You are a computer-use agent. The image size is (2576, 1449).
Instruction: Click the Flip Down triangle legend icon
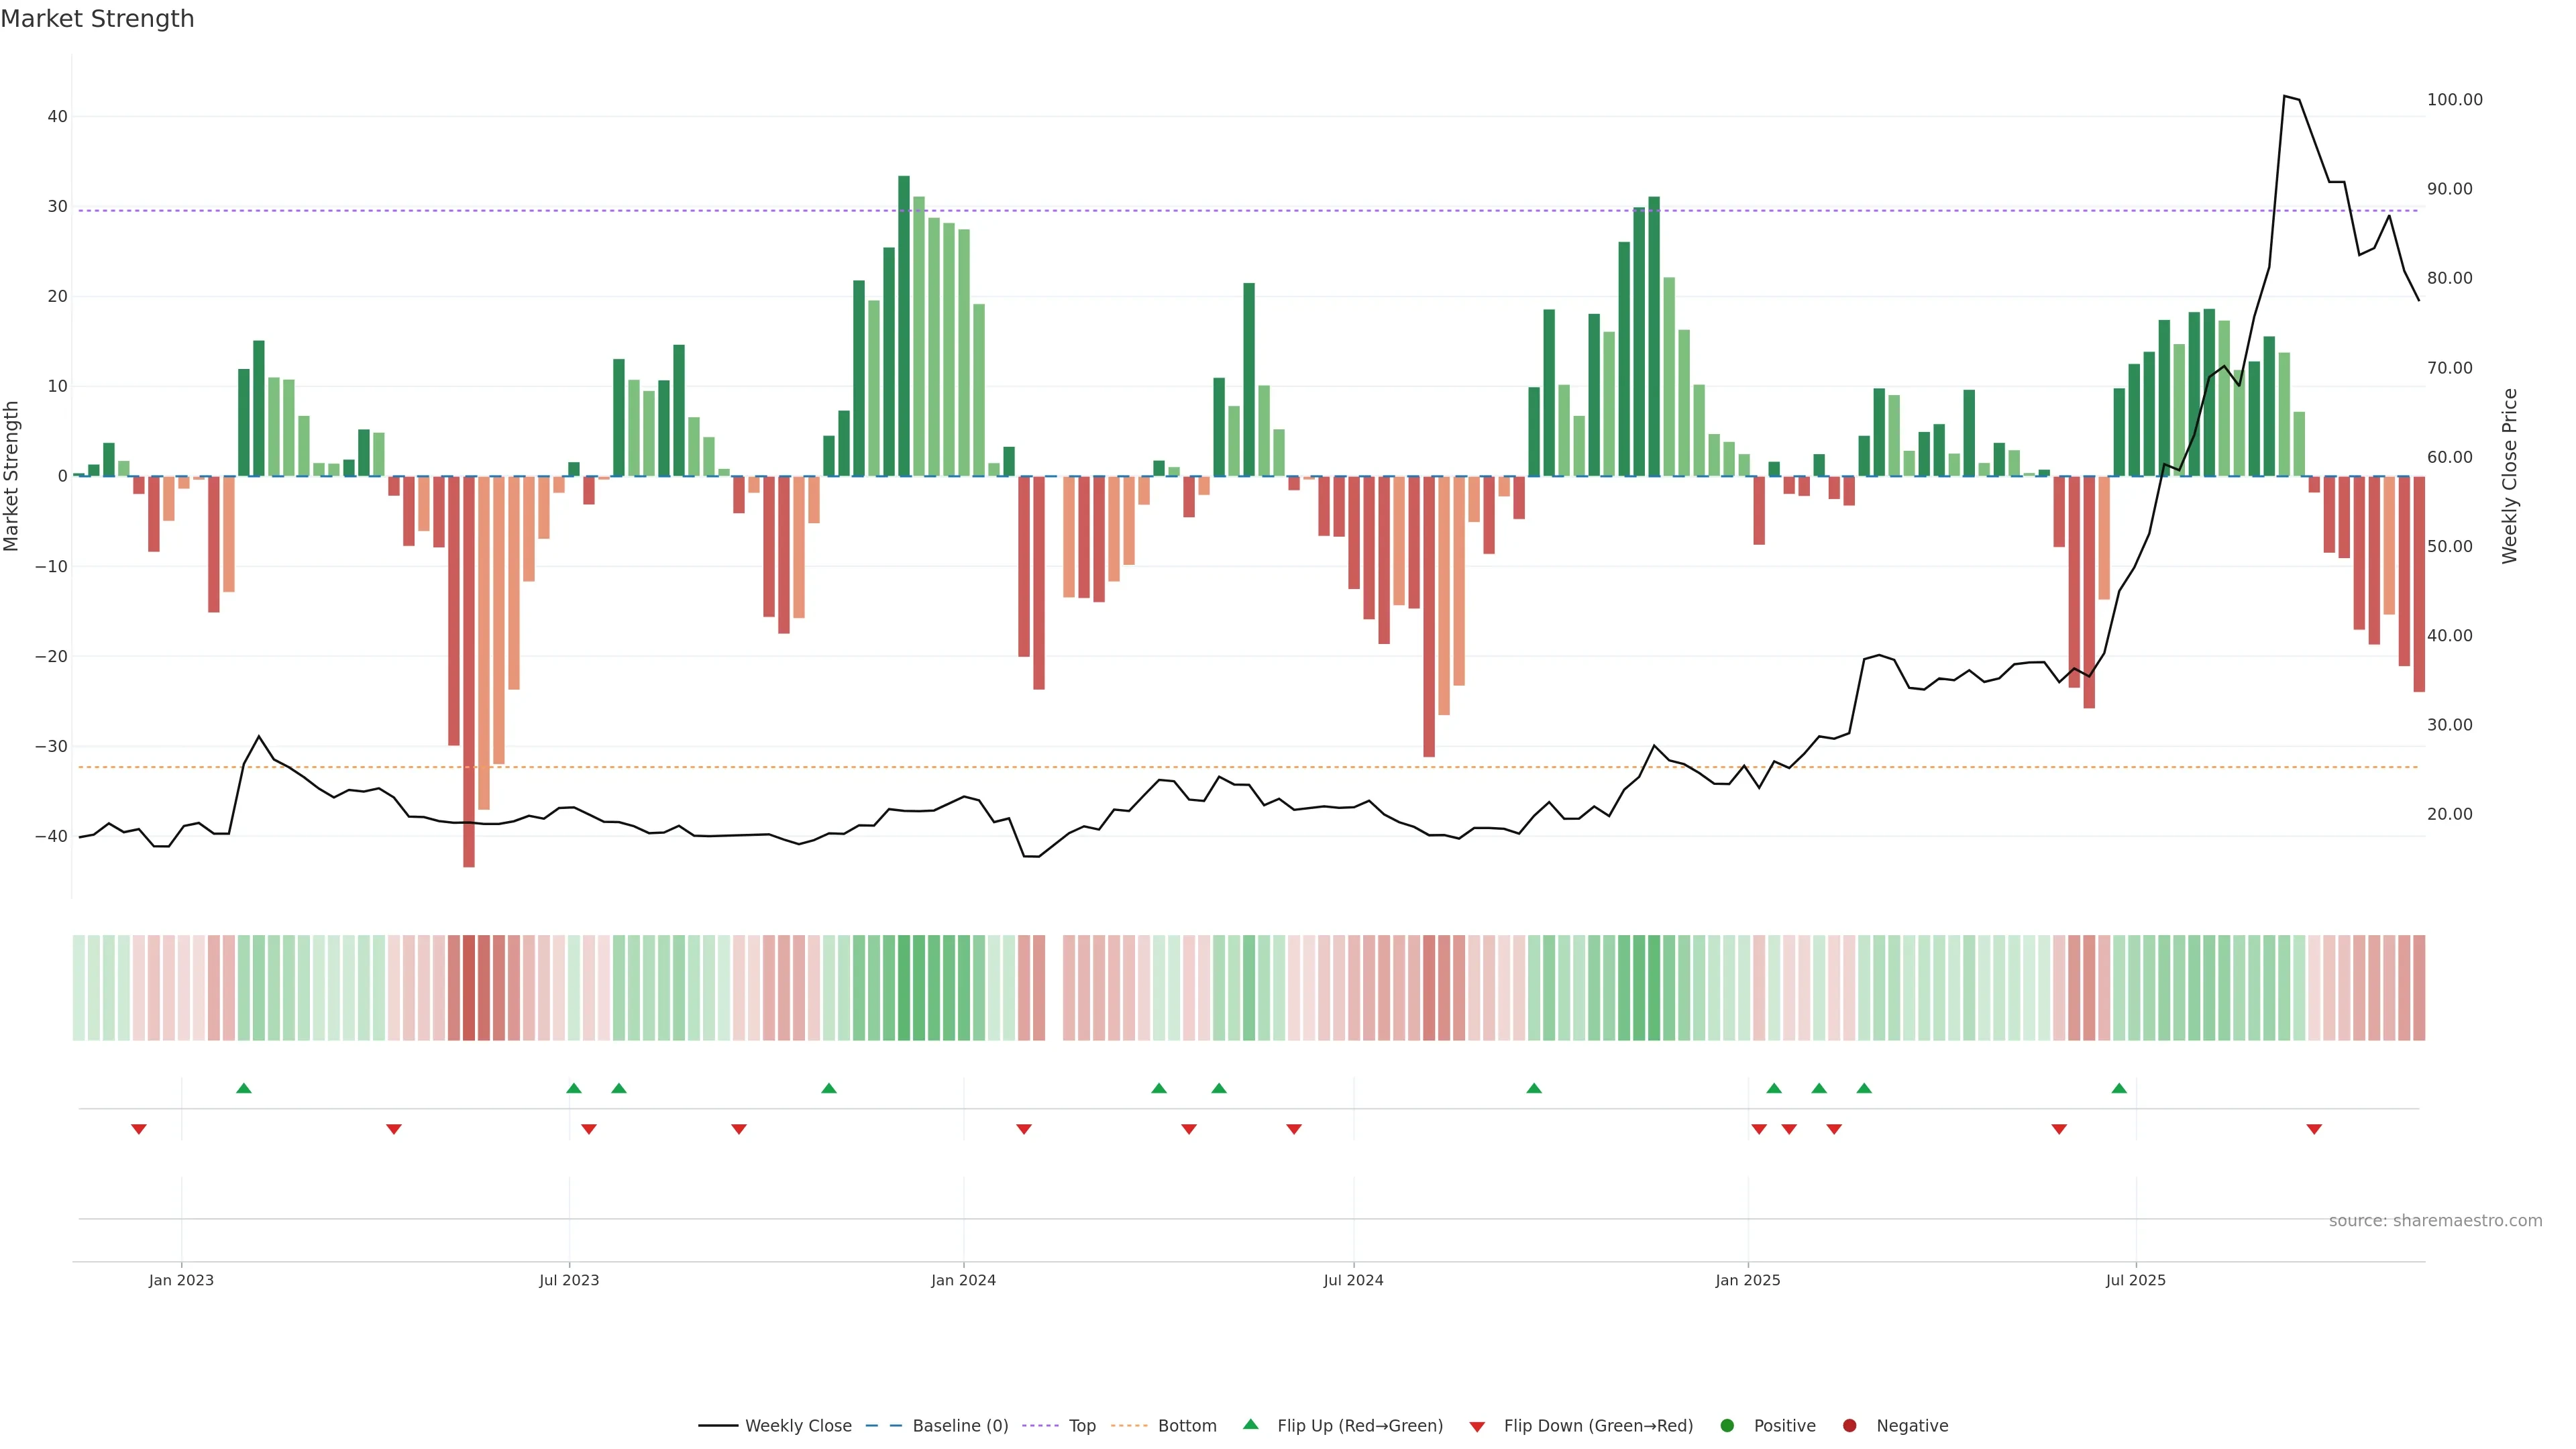coord(1477,1427)
